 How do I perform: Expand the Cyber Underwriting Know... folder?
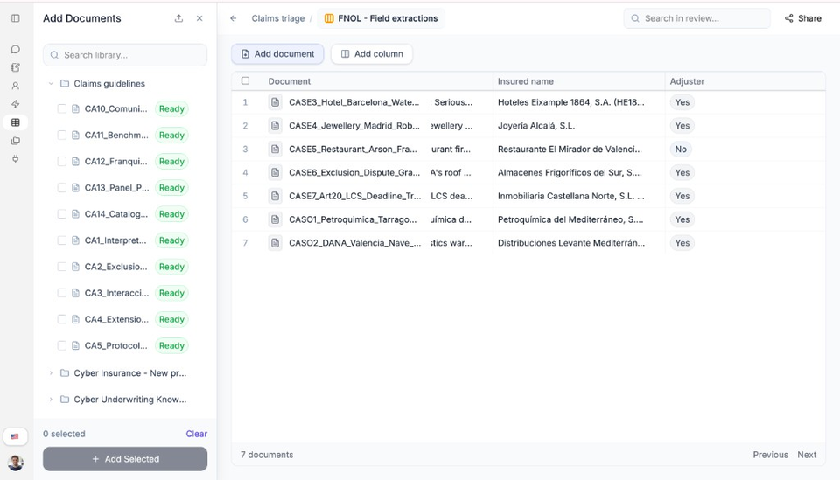pyautogui.click(x=51, y=400)
